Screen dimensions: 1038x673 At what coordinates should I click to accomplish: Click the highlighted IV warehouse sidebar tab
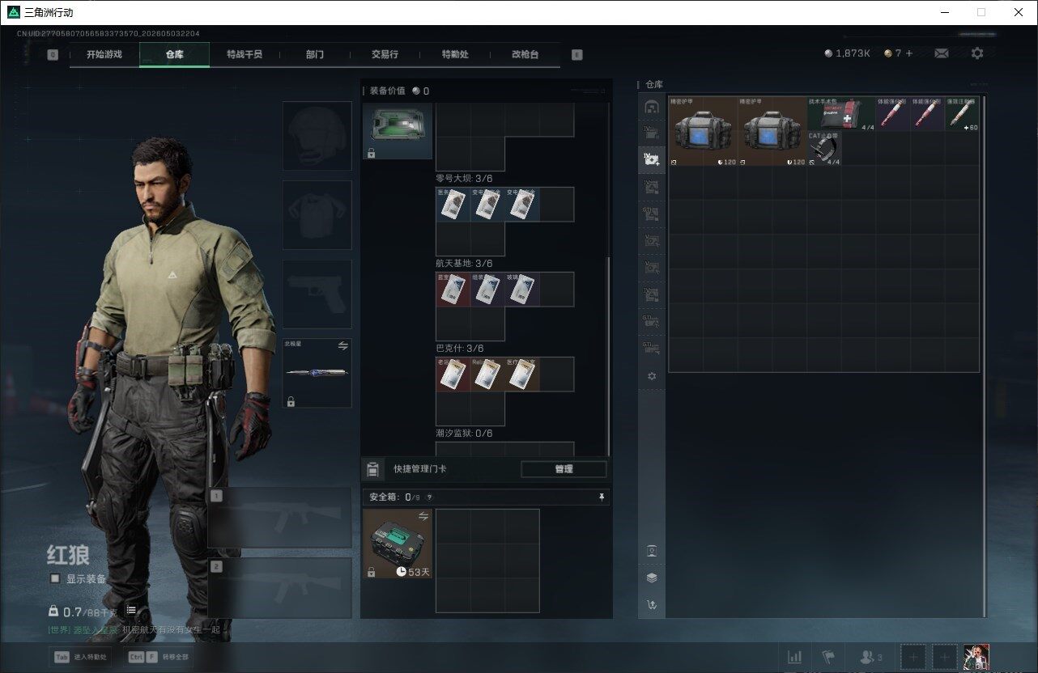click(651, 159)
